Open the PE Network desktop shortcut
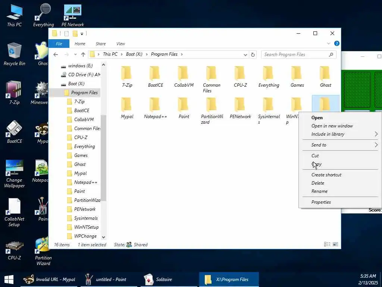 coord(73,15)
